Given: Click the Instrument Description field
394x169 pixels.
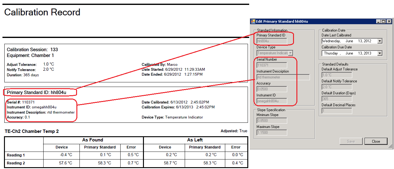Looking at the screenshot, I should click(x=283, y=77).
